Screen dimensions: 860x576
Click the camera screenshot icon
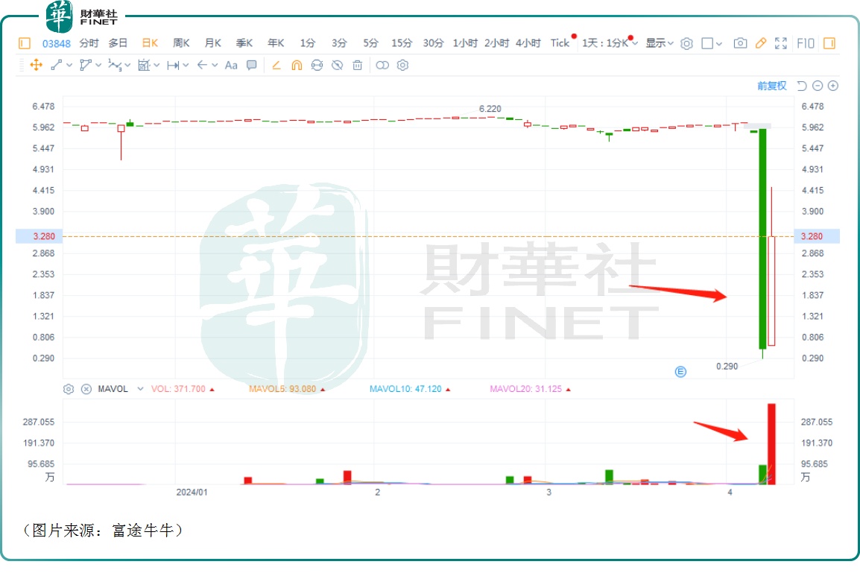coord(739,43)
